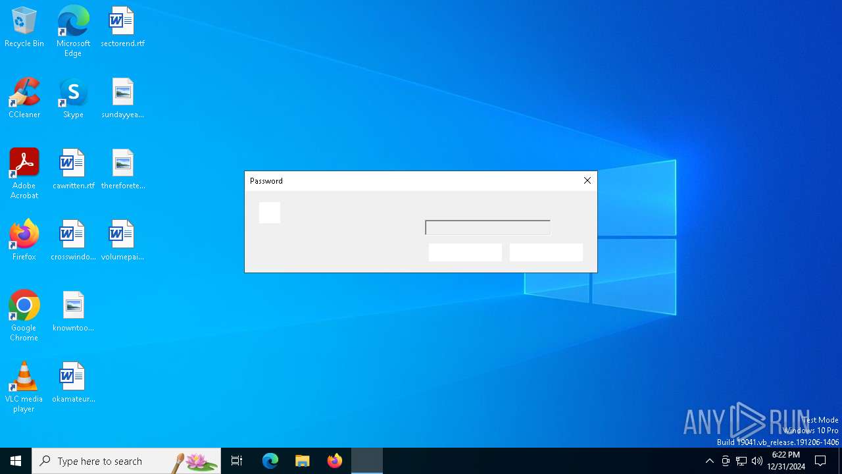Open the network status tray icon

tap(741, 461)
